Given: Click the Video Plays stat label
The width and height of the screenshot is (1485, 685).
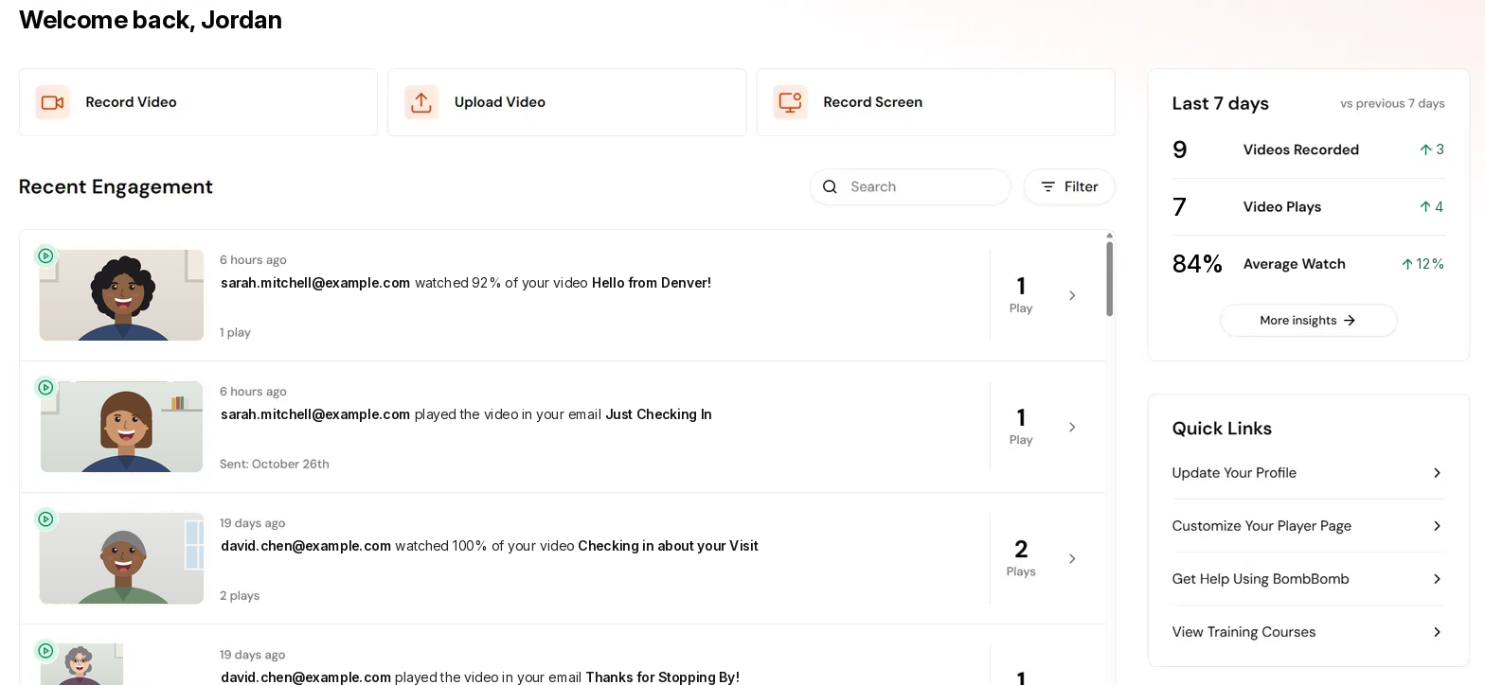Looking at the screenshot, I should pyautogui.click(x=1282, y=207).
